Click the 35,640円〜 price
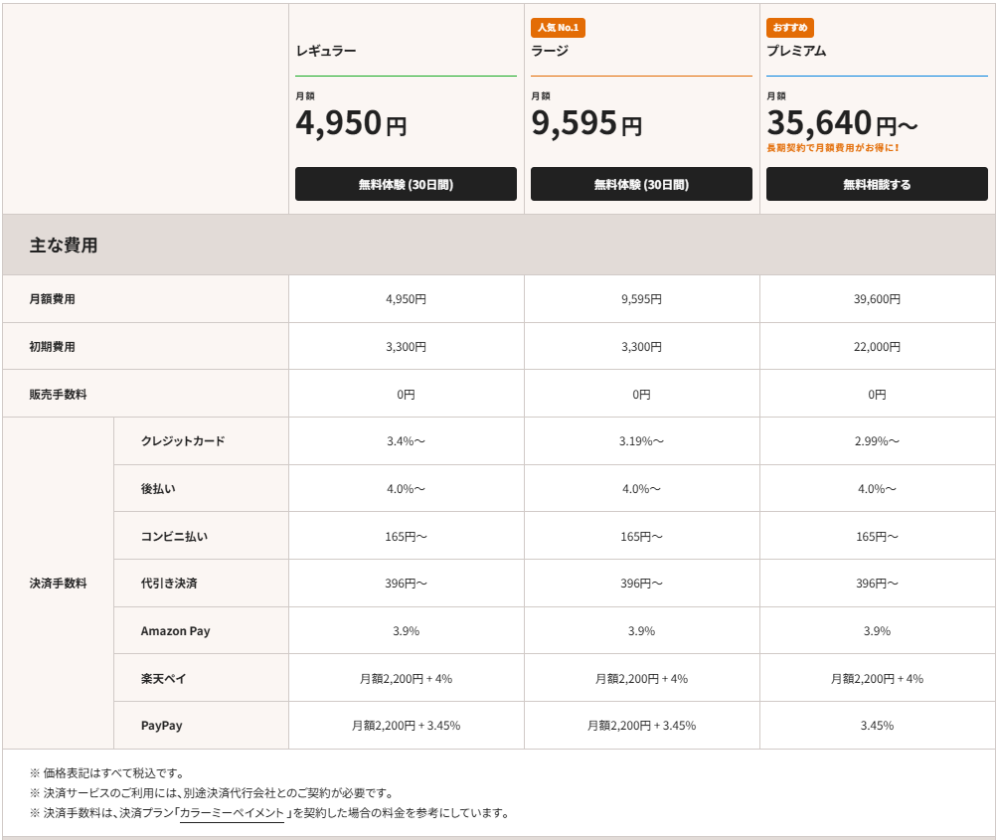Viewport: 997px width, 840px height. (842, 122)
